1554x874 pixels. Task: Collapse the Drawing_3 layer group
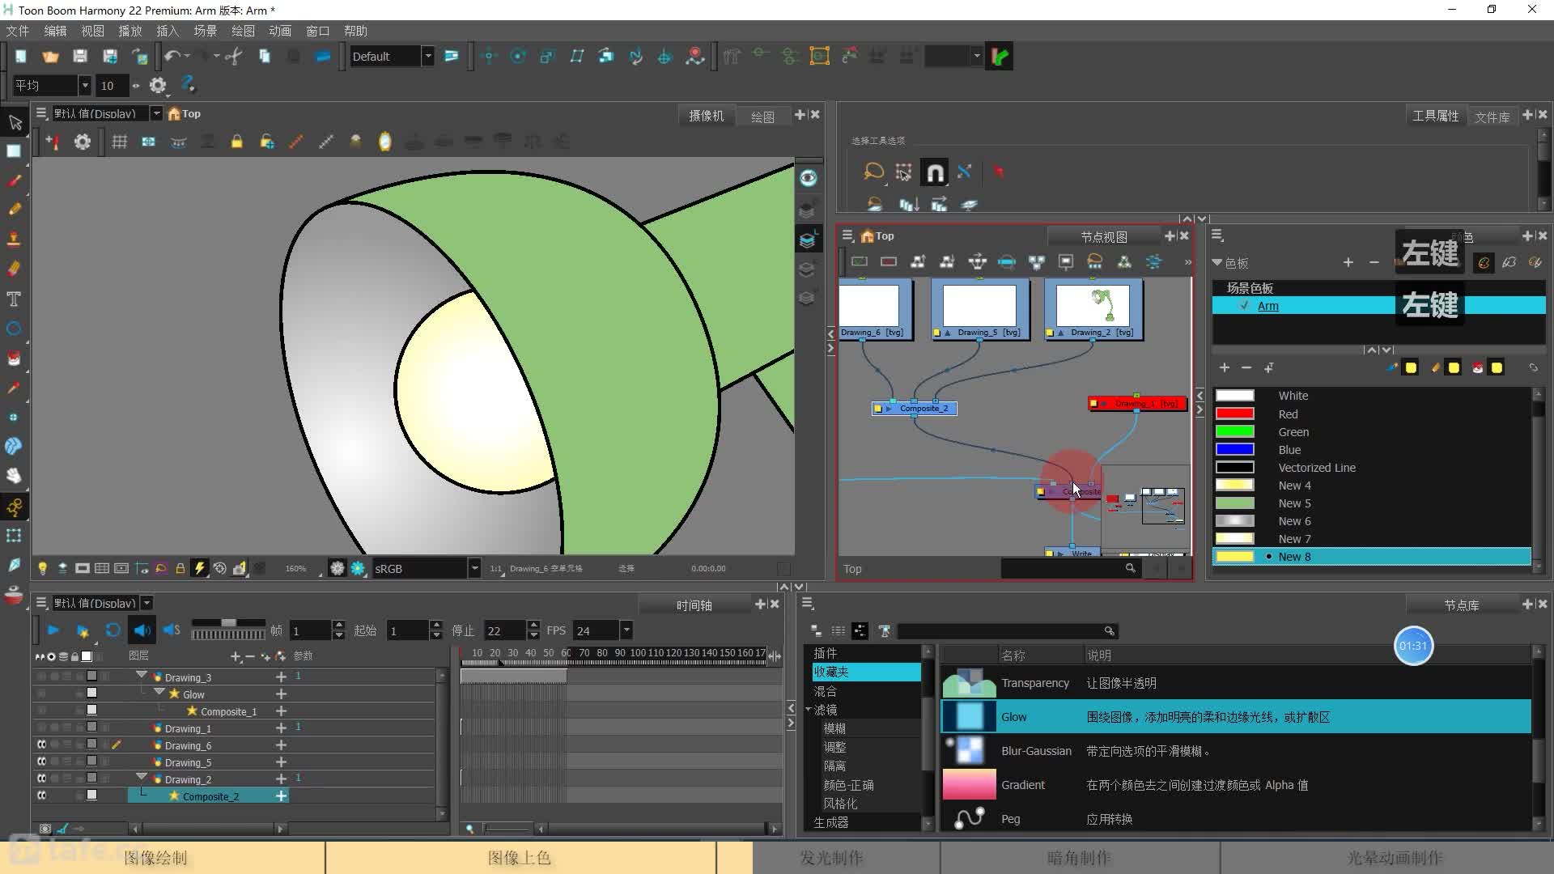pyautogui.click(x=142, y=675)
